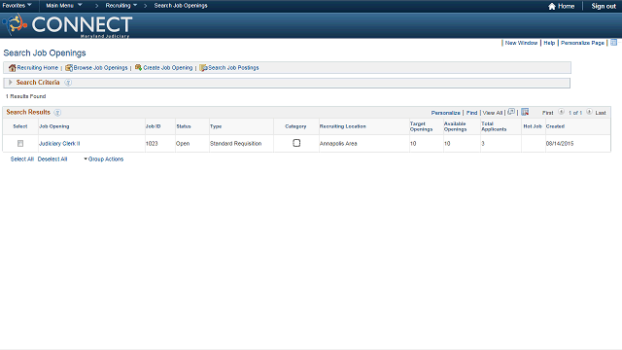Click the Home house icon
Image resolution: width=622 pixels, height=350 pixels.
[551, 6]
